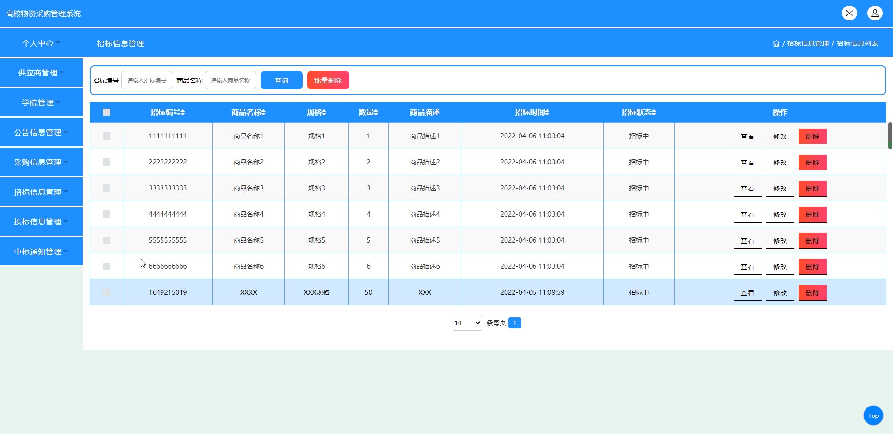893x434 pixels.
Task: Open 中标通知管理 in the sidebar
Action: click(x=41, y=251)
